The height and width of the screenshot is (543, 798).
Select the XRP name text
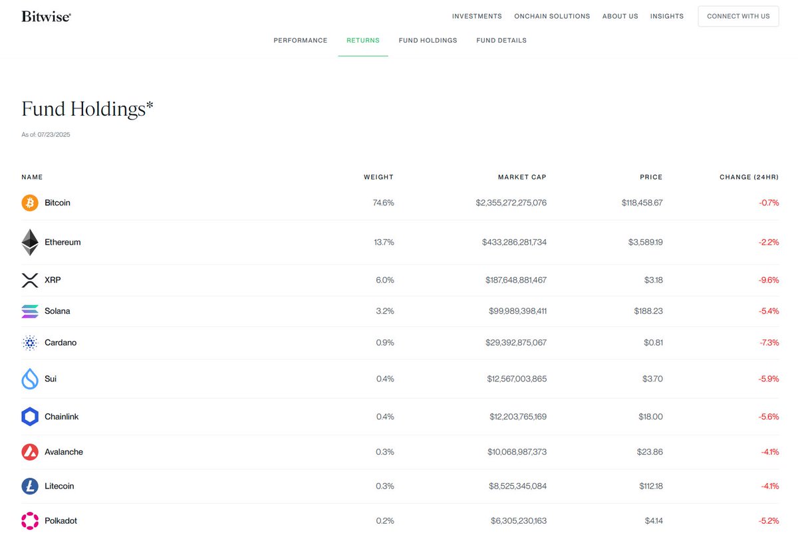tap(53, 280)
